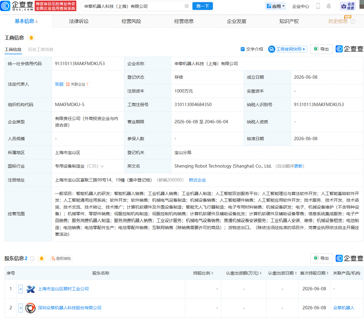This screenshot has width=364, height=318.
Task: Open the 股权结构 button
Action: pyautogui.click(x=61, y=259)
